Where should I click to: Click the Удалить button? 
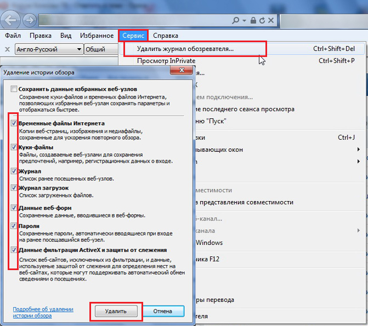pyautogui.click(x=116, y=311)
